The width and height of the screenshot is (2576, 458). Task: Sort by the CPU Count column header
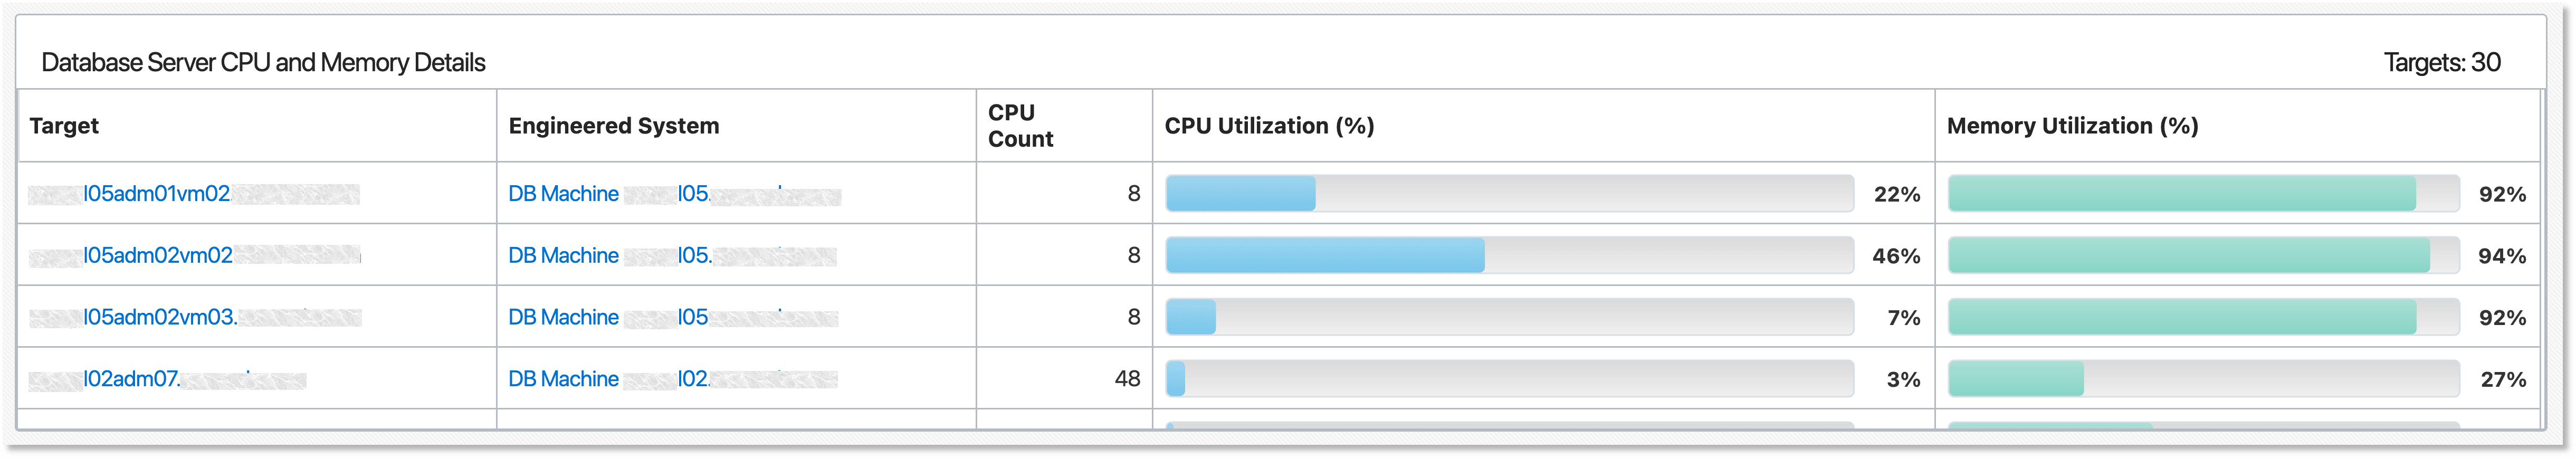(1020, 126)
